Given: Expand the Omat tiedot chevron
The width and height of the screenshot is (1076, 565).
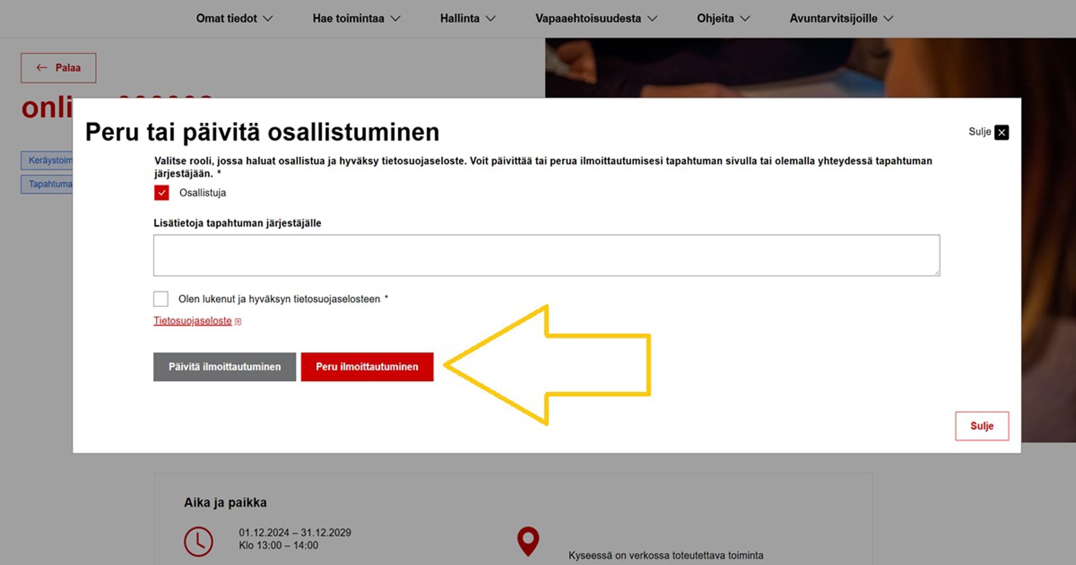Looking at the screenshot, I should (268, 18).
